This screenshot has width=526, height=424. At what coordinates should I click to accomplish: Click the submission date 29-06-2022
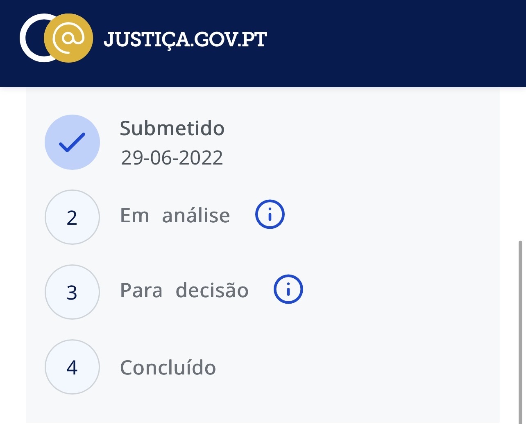(x=172, y=158)
